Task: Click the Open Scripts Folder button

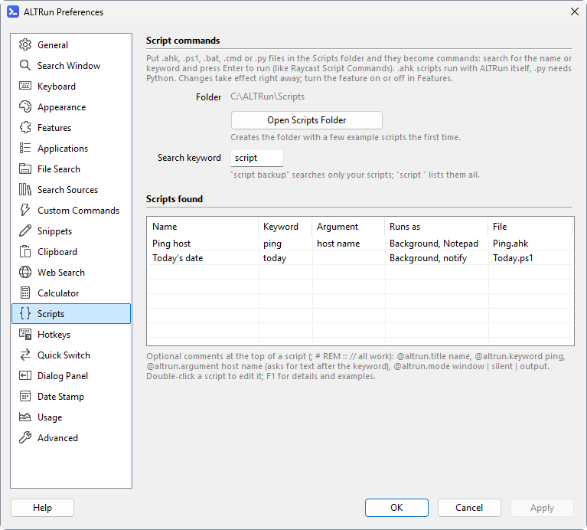Action: (307, 120)
